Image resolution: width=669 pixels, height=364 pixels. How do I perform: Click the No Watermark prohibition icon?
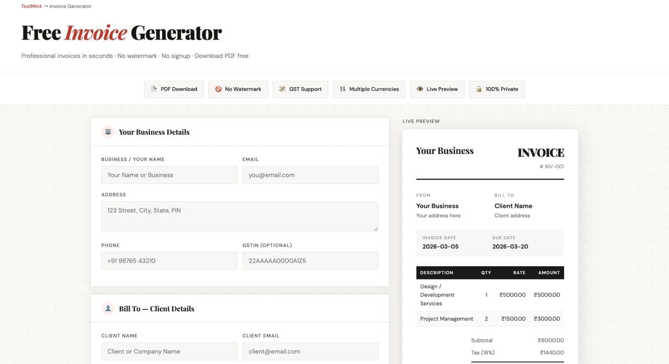click(x=218, y=89)
